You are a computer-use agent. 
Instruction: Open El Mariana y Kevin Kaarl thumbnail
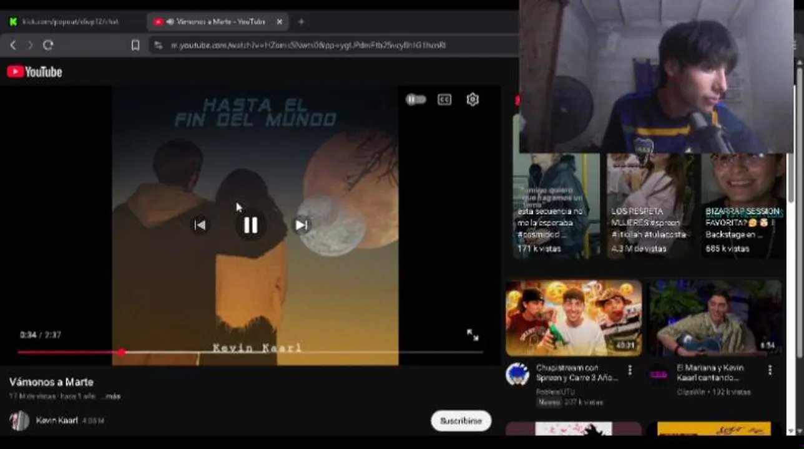pos(715,318)
